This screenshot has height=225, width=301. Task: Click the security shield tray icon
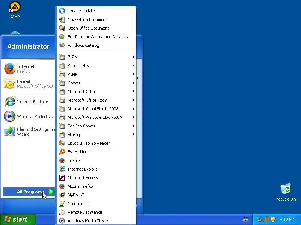(x=273, y=219)
